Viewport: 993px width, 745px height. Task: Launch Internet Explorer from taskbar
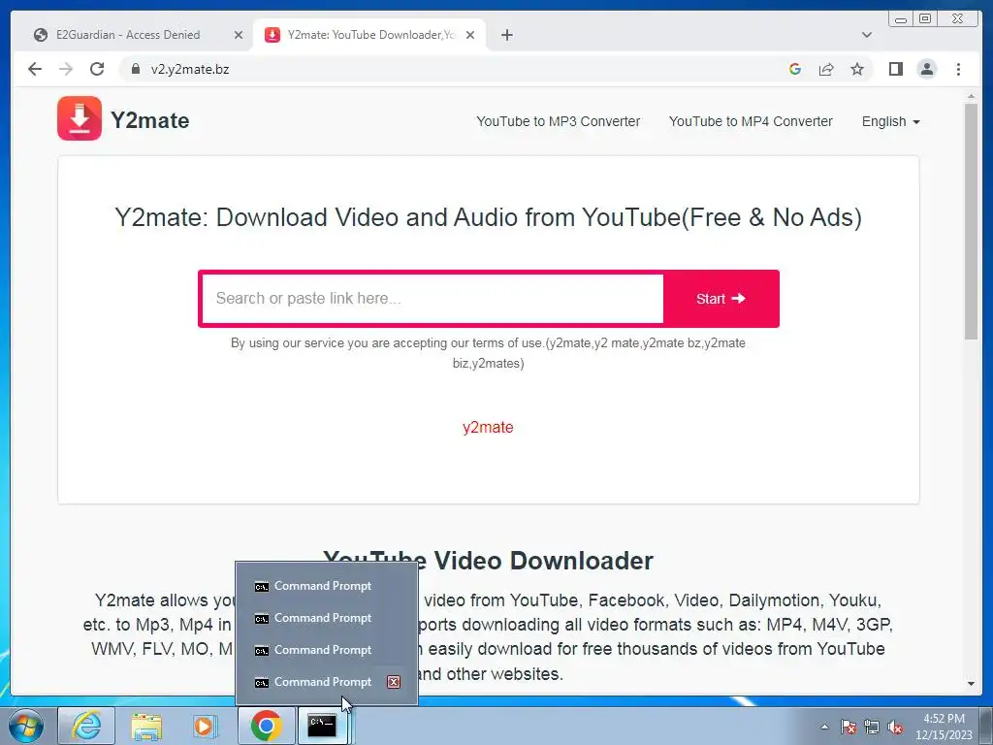(x=86, y=726)
